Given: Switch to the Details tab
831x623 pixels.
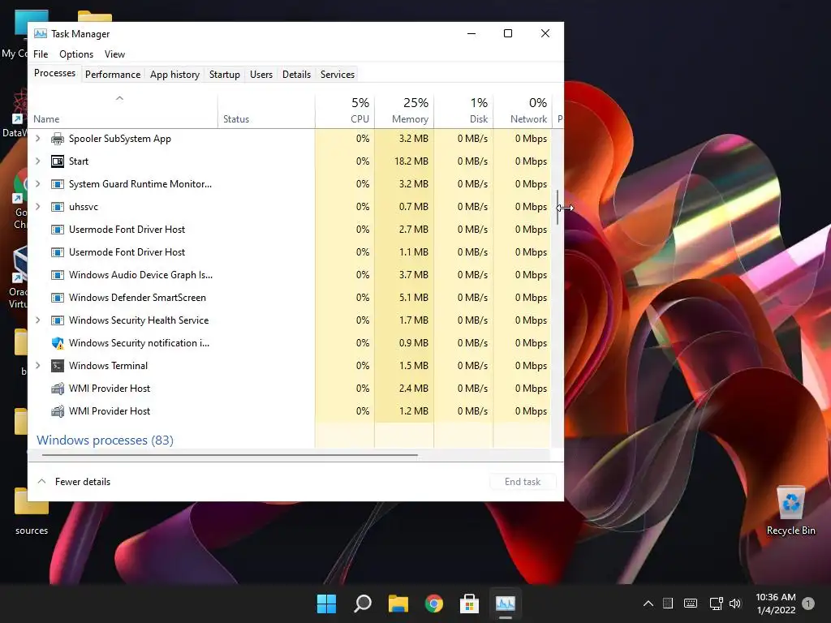Looking at the screenshot, I should (x=296, y=75).
